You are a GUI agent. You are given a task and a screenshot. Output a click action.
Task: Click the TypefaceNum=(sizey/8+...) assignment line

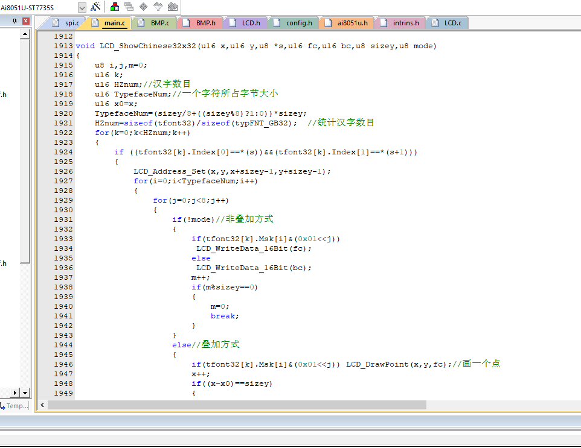(201, 113)
